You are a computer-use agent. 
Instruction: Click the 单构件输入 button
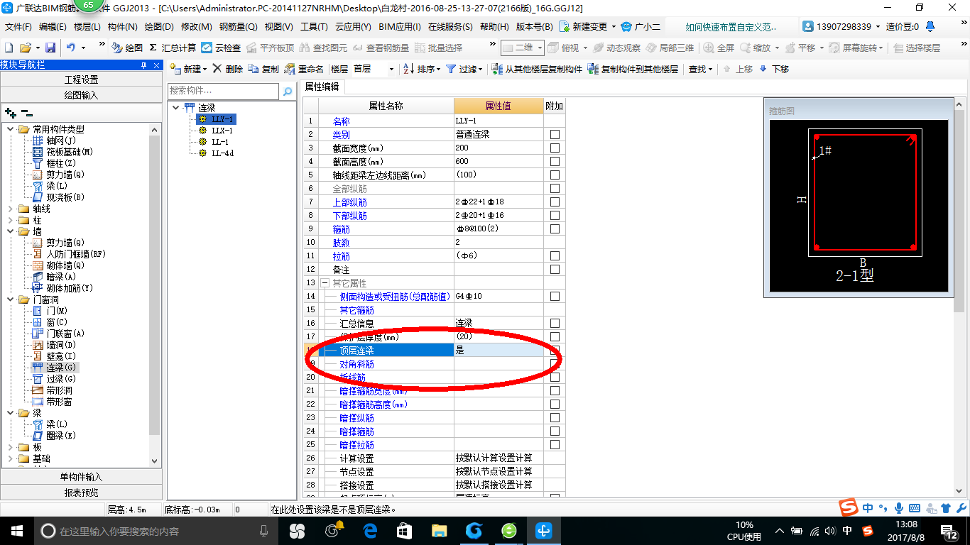coord(81,477)
